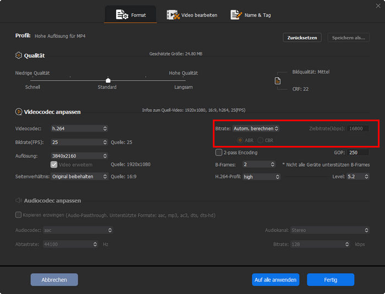Image resolution: width=385 pixels, height=294 pixels.
Task: Open Bitrate Autom. berechnen dropdown
Action: (256, 128)
